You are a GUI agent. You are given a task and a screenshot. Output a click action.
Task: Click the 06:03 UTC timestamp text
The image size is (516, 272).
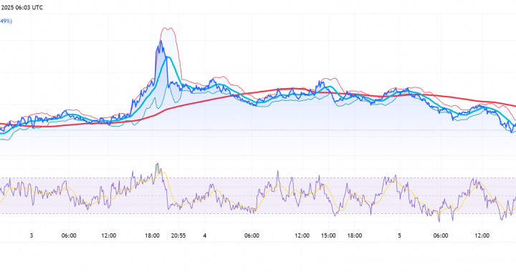pyautogui.click(x=29, y=7)
